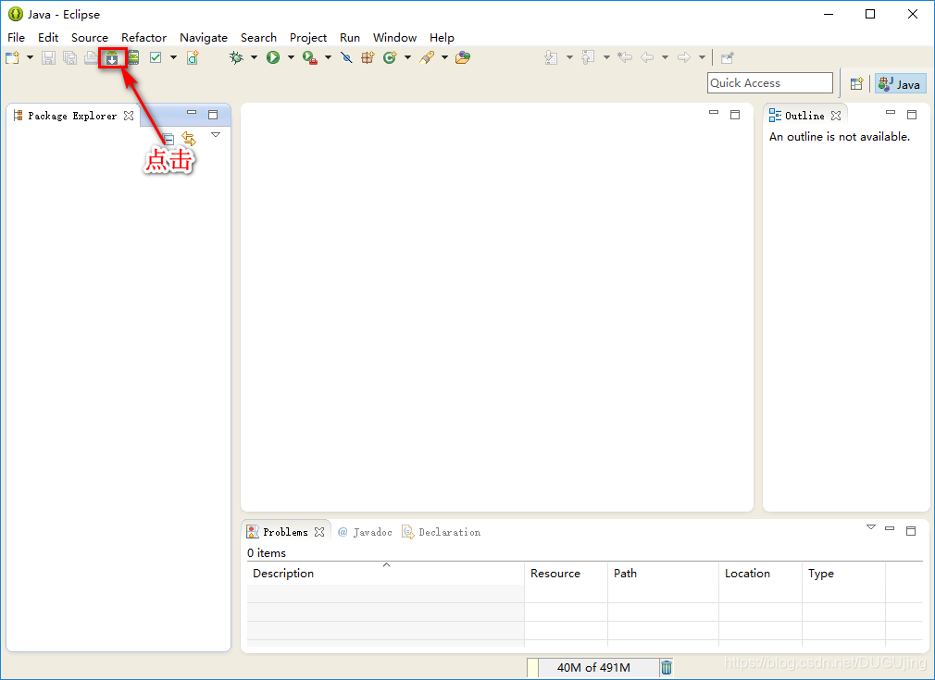
Task: Open the Package Explorer View Menu triangle
Action: point(216,135)
